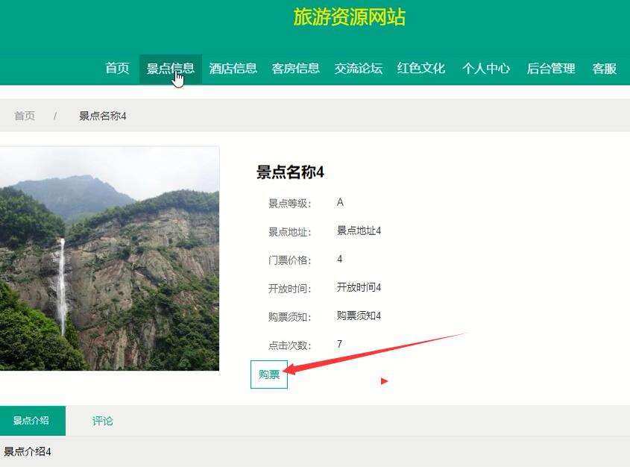The height and width of the screenshot is (467, 630).
Task: Click the 门票价格 value 4
Action: click(x=339, y=259)
